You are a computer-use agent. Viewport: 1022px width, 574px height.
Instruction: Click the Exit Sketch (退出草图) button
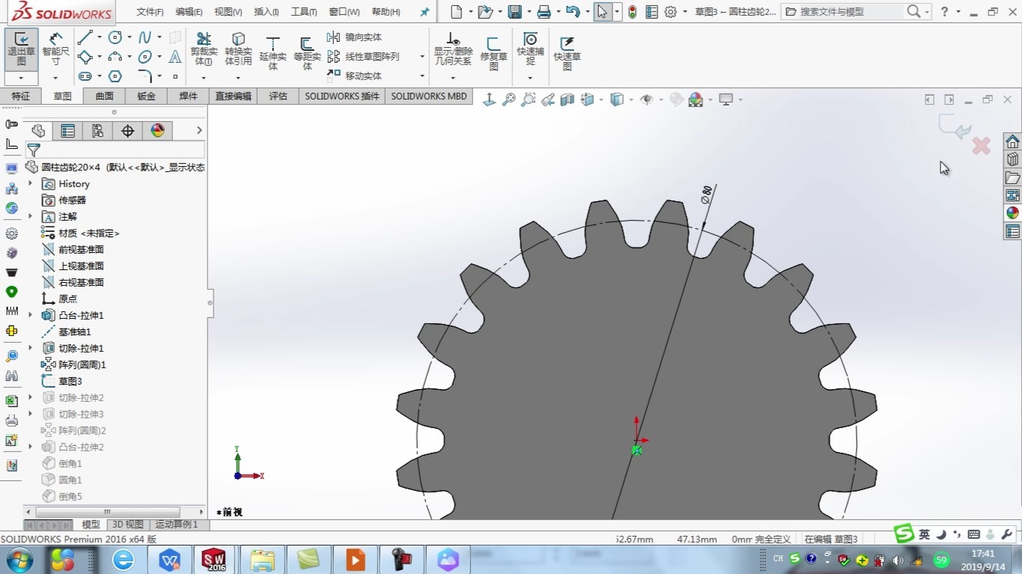[x=21, y=49]
